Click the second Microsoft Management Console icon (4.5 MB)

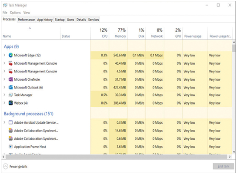coord(10,71)
